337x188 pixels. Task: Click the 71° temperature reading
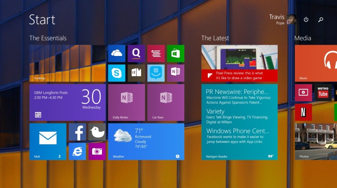(139, 131)
